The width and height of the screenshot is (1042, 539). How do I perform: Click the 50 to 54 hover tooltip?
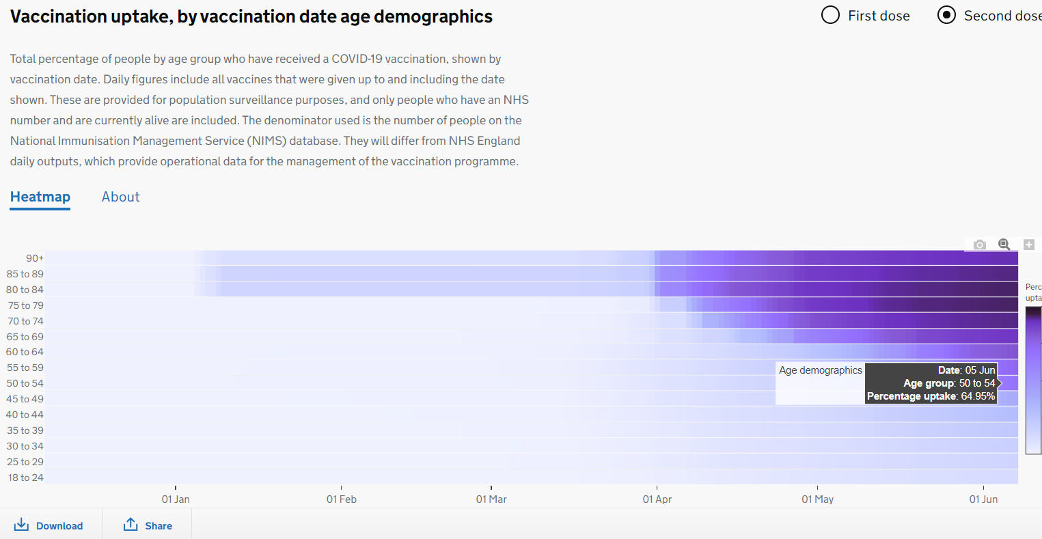(x=931, y=383)
